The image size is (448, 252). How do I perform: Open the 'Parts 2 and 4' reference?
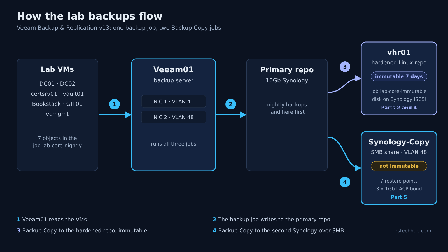click(399, 108)
